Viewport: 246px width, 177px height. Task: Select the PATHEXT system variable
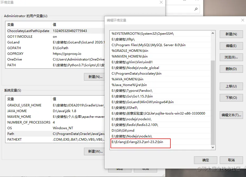(55, 140)
